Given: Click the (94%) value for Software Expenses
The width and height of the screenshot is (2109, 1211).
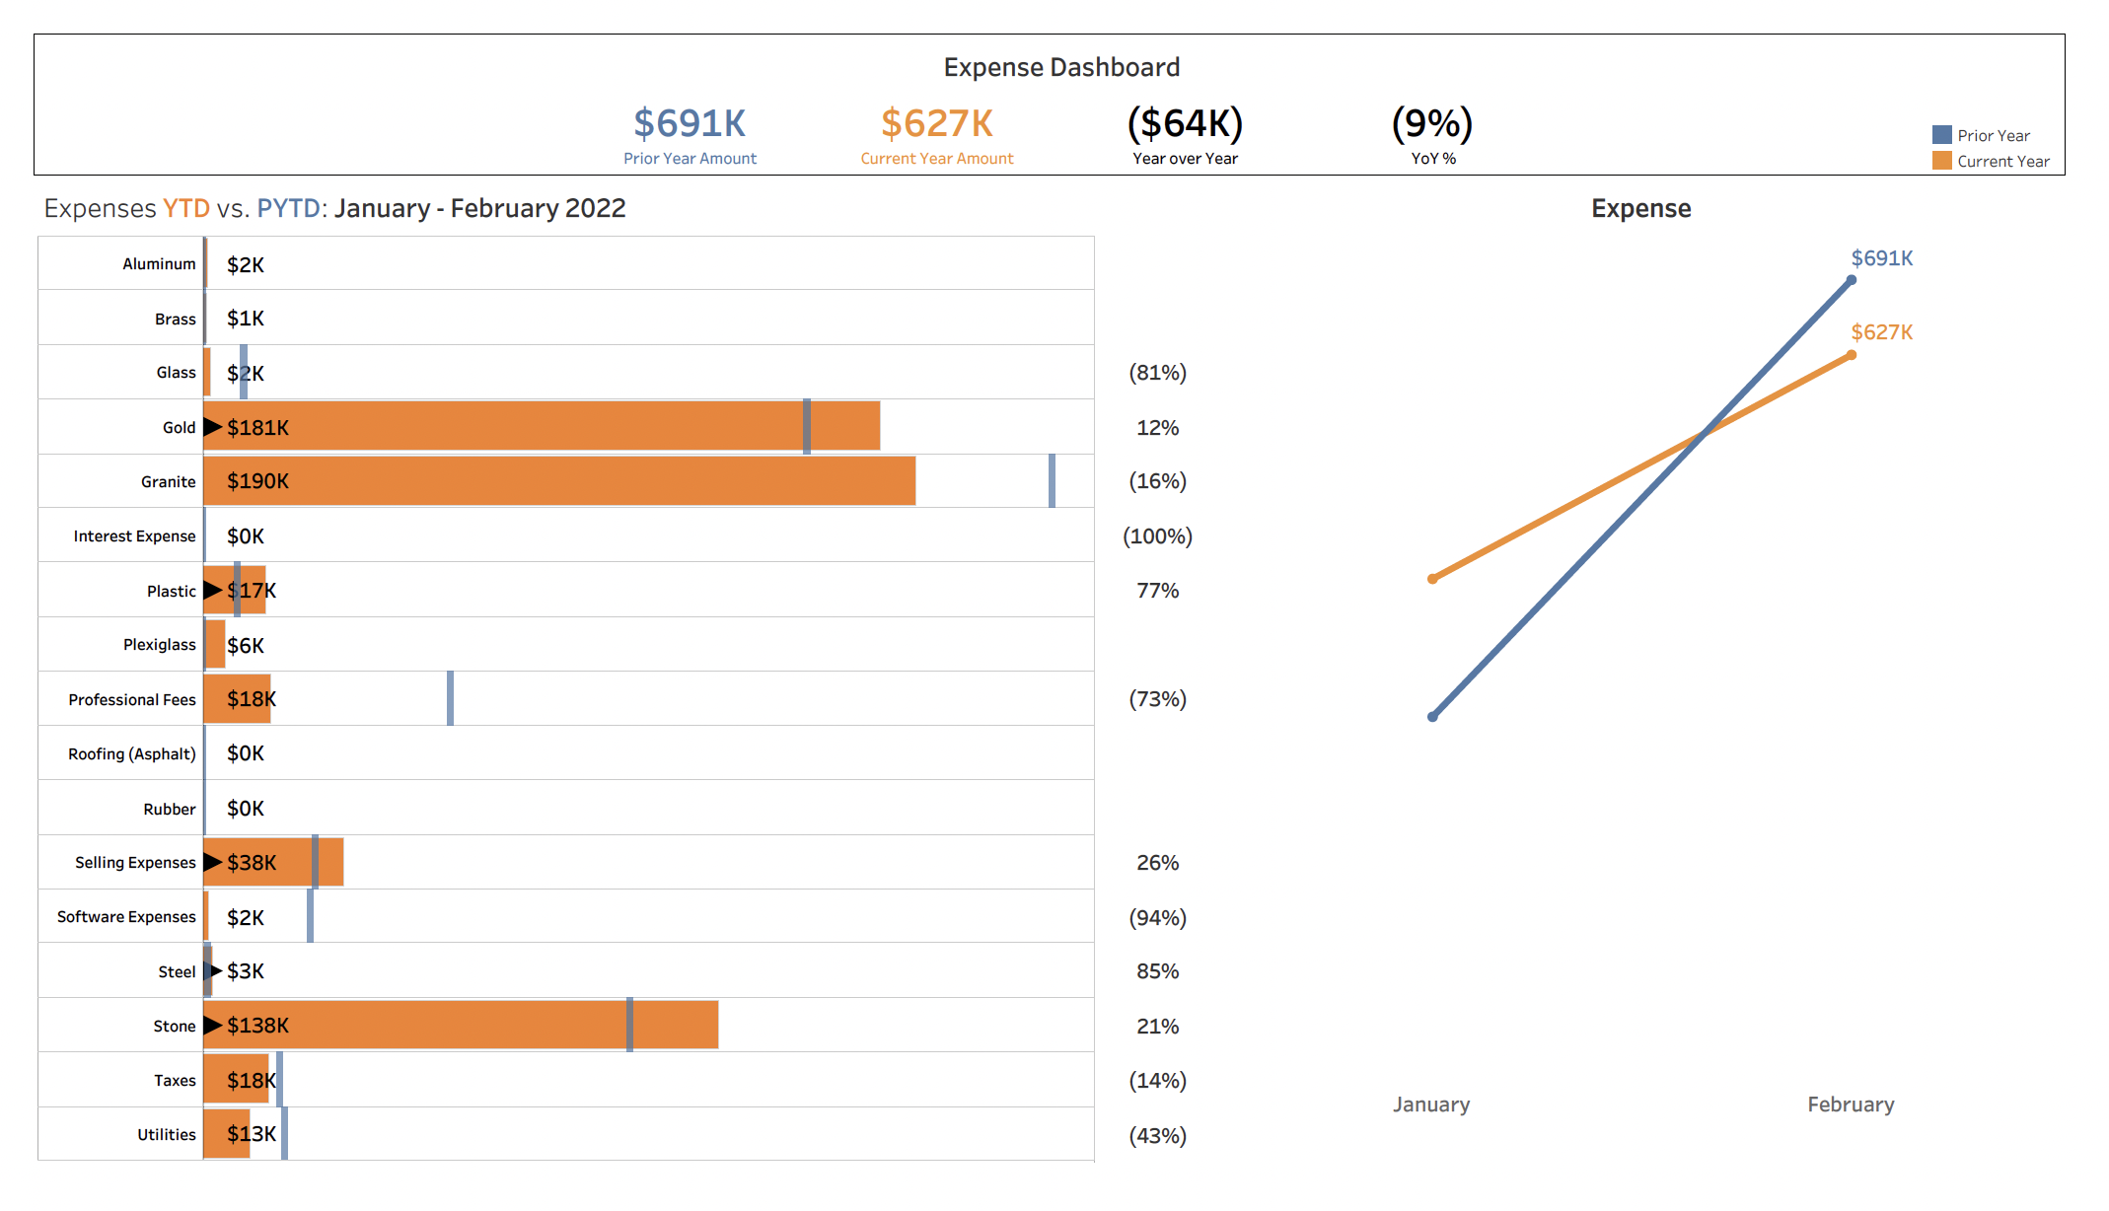Looking at the screenshot, I should click(1157, 918).
